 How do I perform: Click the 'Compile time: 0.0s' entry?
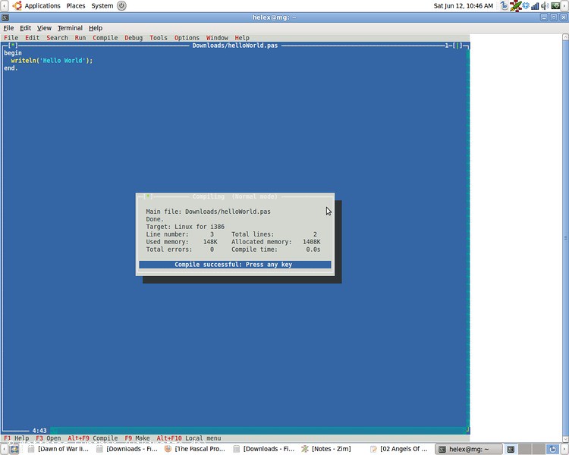[276, 249]
